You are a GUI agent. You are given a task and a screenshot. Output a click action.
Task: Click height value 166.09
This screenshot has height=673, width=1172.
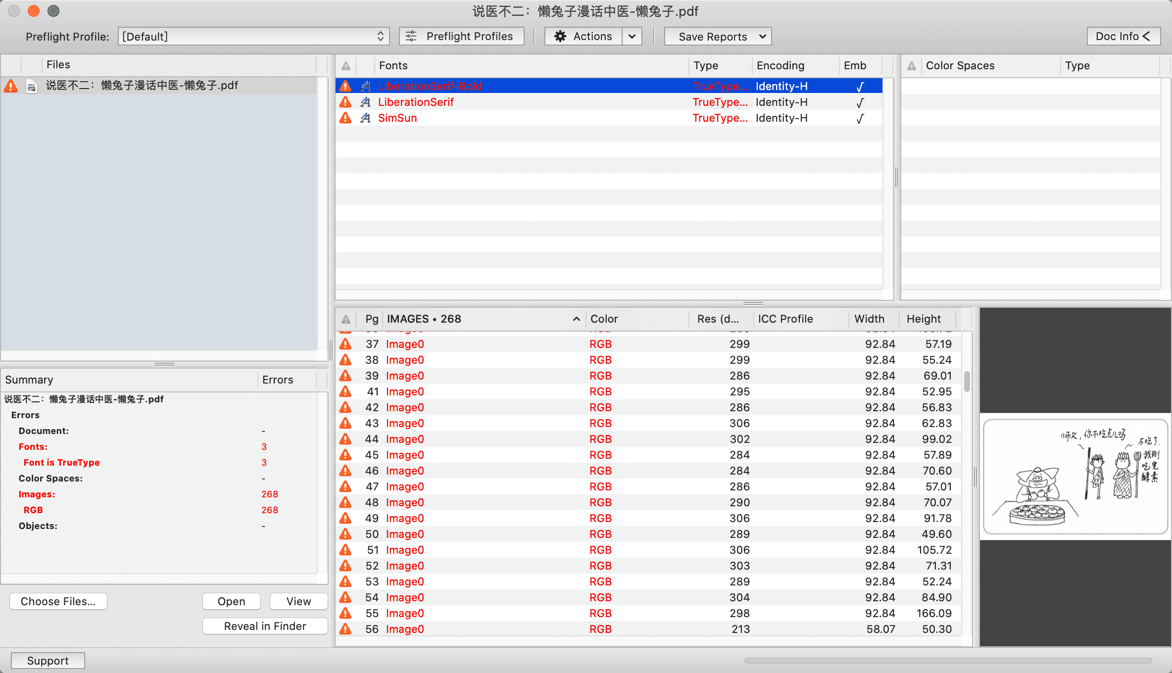point(933,613)
